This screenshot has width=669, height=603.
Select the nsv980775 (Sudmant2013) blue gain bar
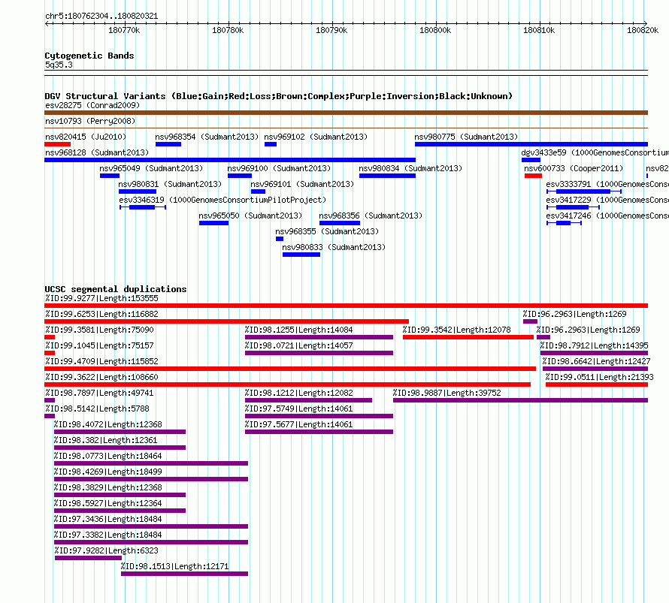[531, 144]
